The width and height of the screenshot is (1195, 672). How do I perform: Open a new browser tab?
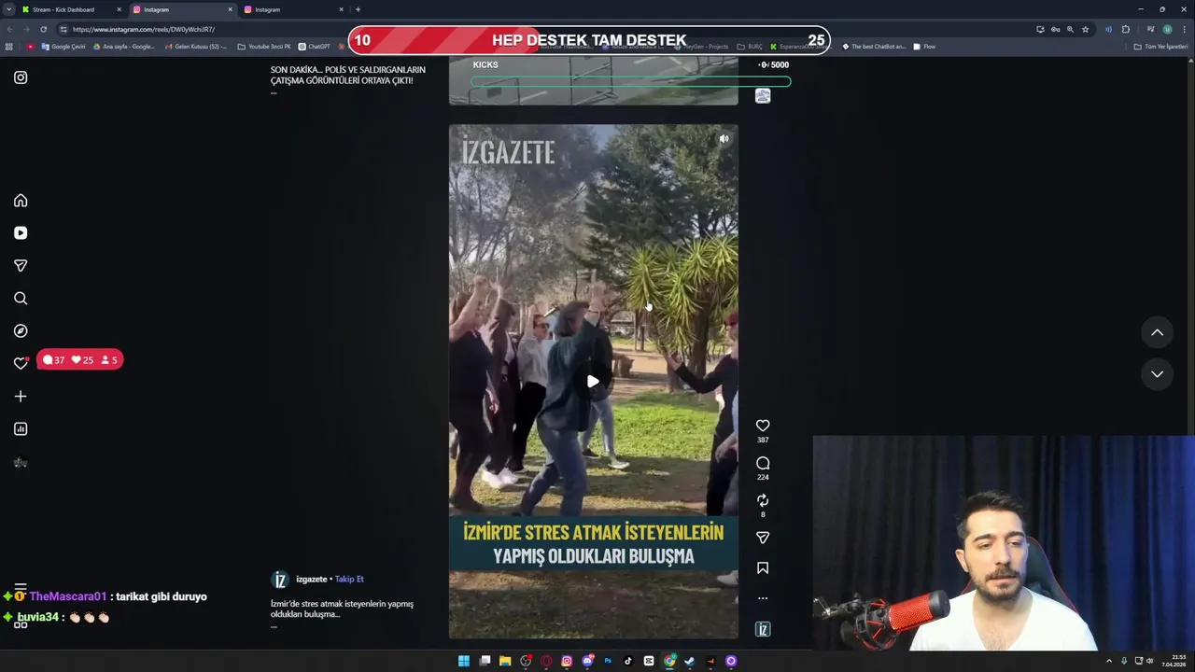click(x=358, y=9)
